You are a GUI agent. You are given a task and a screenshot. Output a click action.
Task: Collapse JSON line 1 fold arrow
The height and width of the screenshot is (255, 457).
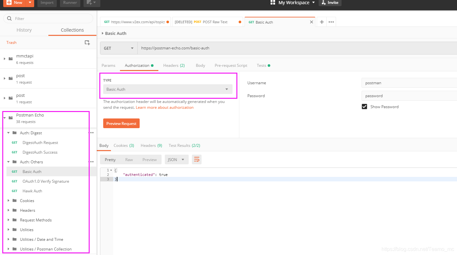coord(111,170)
